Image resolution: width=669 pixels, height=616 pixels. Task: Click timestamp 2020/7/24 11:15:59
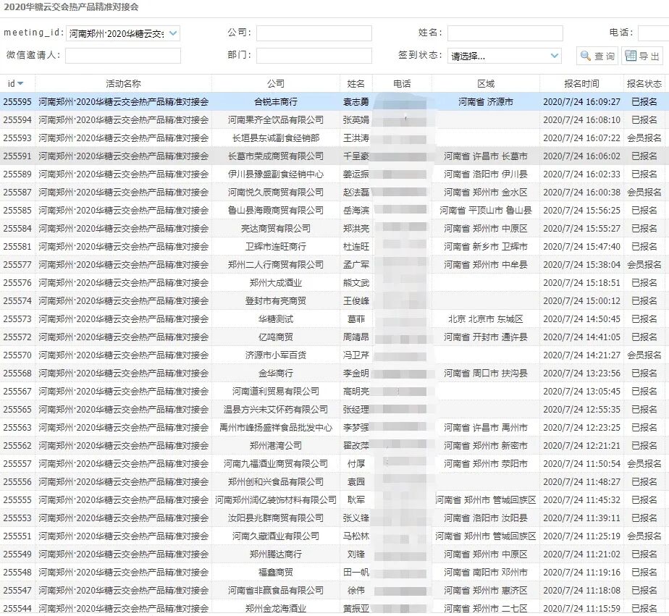581,608
